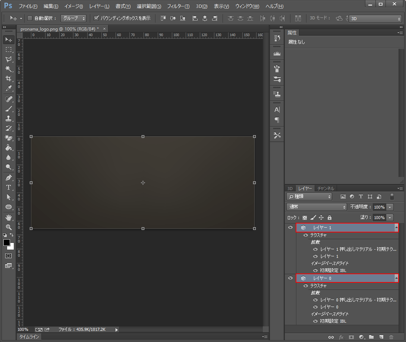Hide レイヤー 0 using its eye icon
The image size is (406, 342).
point(290,278)
